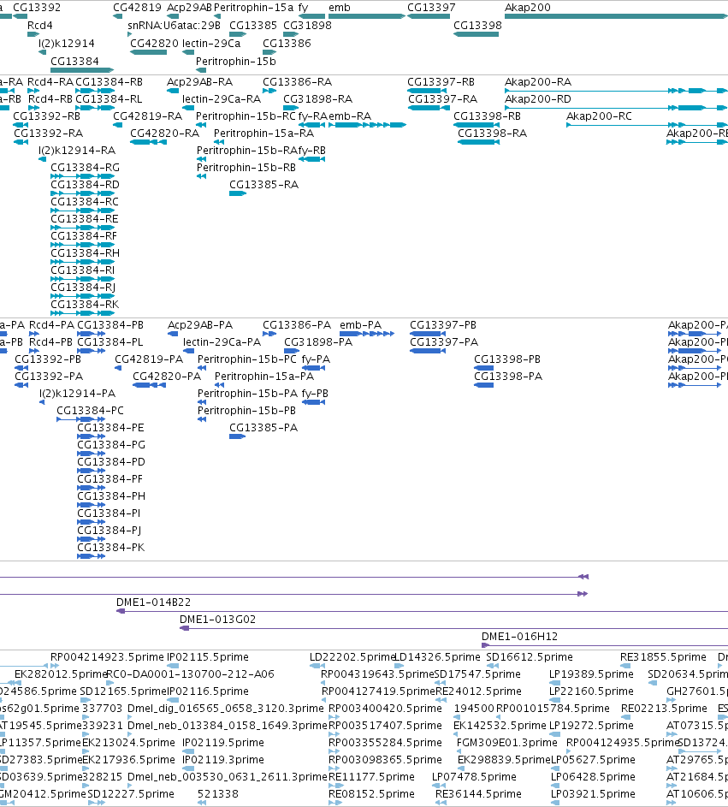Click the DME1-014B22 clone label
The width and height of the screenshot is (728, 807).
153,602
